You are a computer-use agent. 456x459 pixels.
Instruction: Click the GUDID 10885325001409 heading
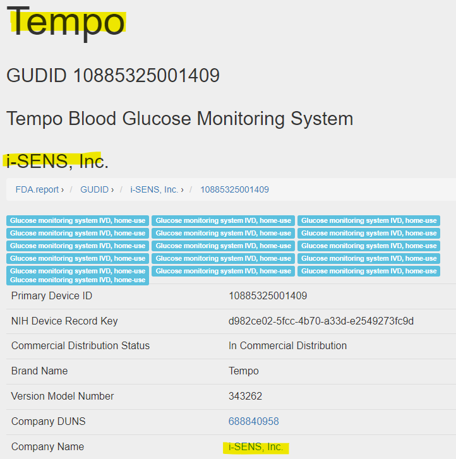113,76
